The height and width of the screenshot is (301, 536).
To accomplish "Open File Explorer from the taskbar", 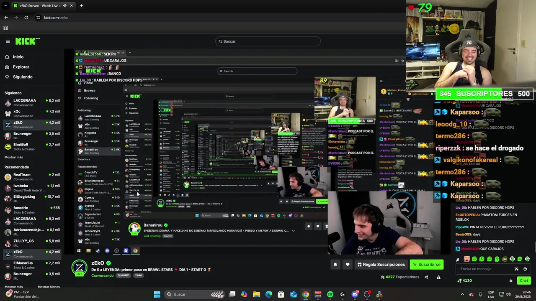I will [x=256, y=294].
